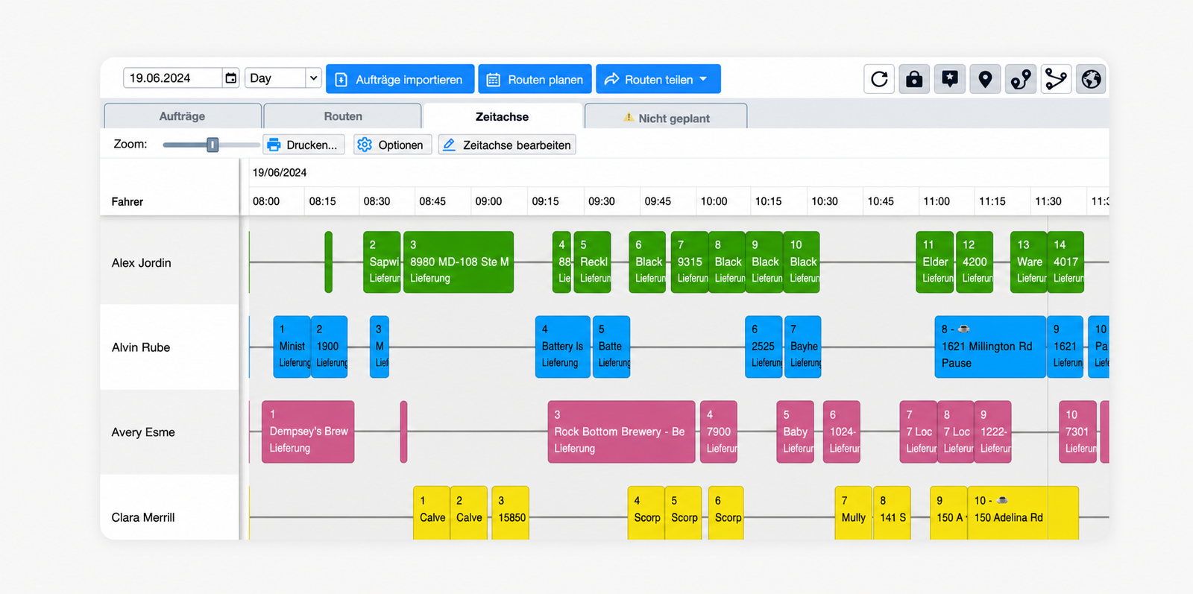Viewport: 1193px width, 594px height.
Task: Click the date field 19.06.2024
Action: coord(173,78)
